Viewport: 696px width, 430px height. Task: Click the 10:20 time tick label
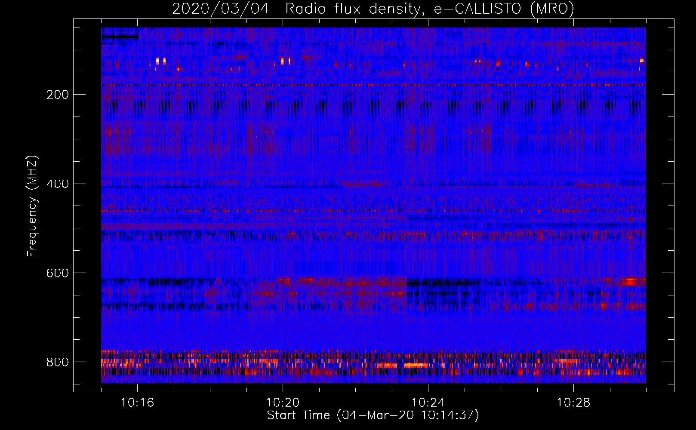(283, 402)
